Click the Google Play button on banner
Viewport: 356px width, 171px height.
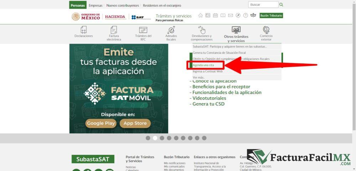tap(101, 123)
